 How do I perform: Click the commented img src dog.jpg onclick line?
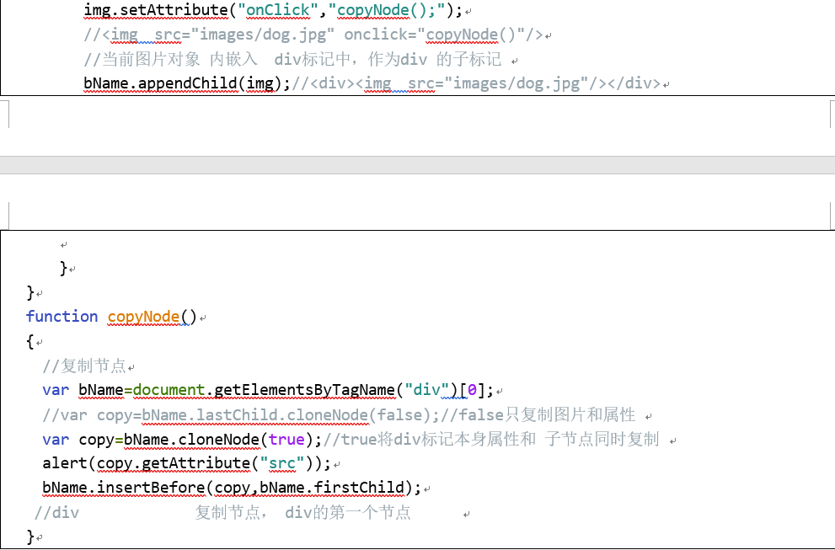[x=313, y=35]
